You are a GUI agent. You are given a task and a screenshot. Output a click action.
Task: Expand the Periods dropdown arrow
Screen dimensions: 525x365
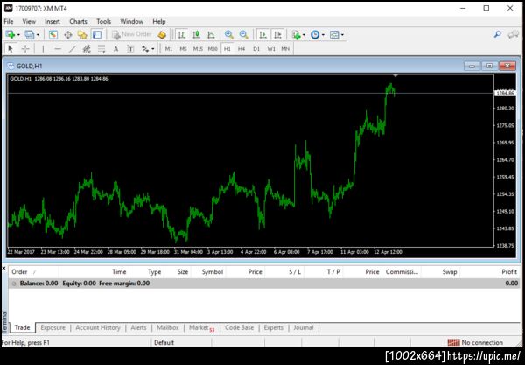(x=323, y=35)
